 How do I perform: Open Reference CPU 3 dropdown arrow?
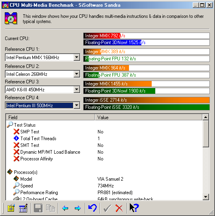point(77,90)
